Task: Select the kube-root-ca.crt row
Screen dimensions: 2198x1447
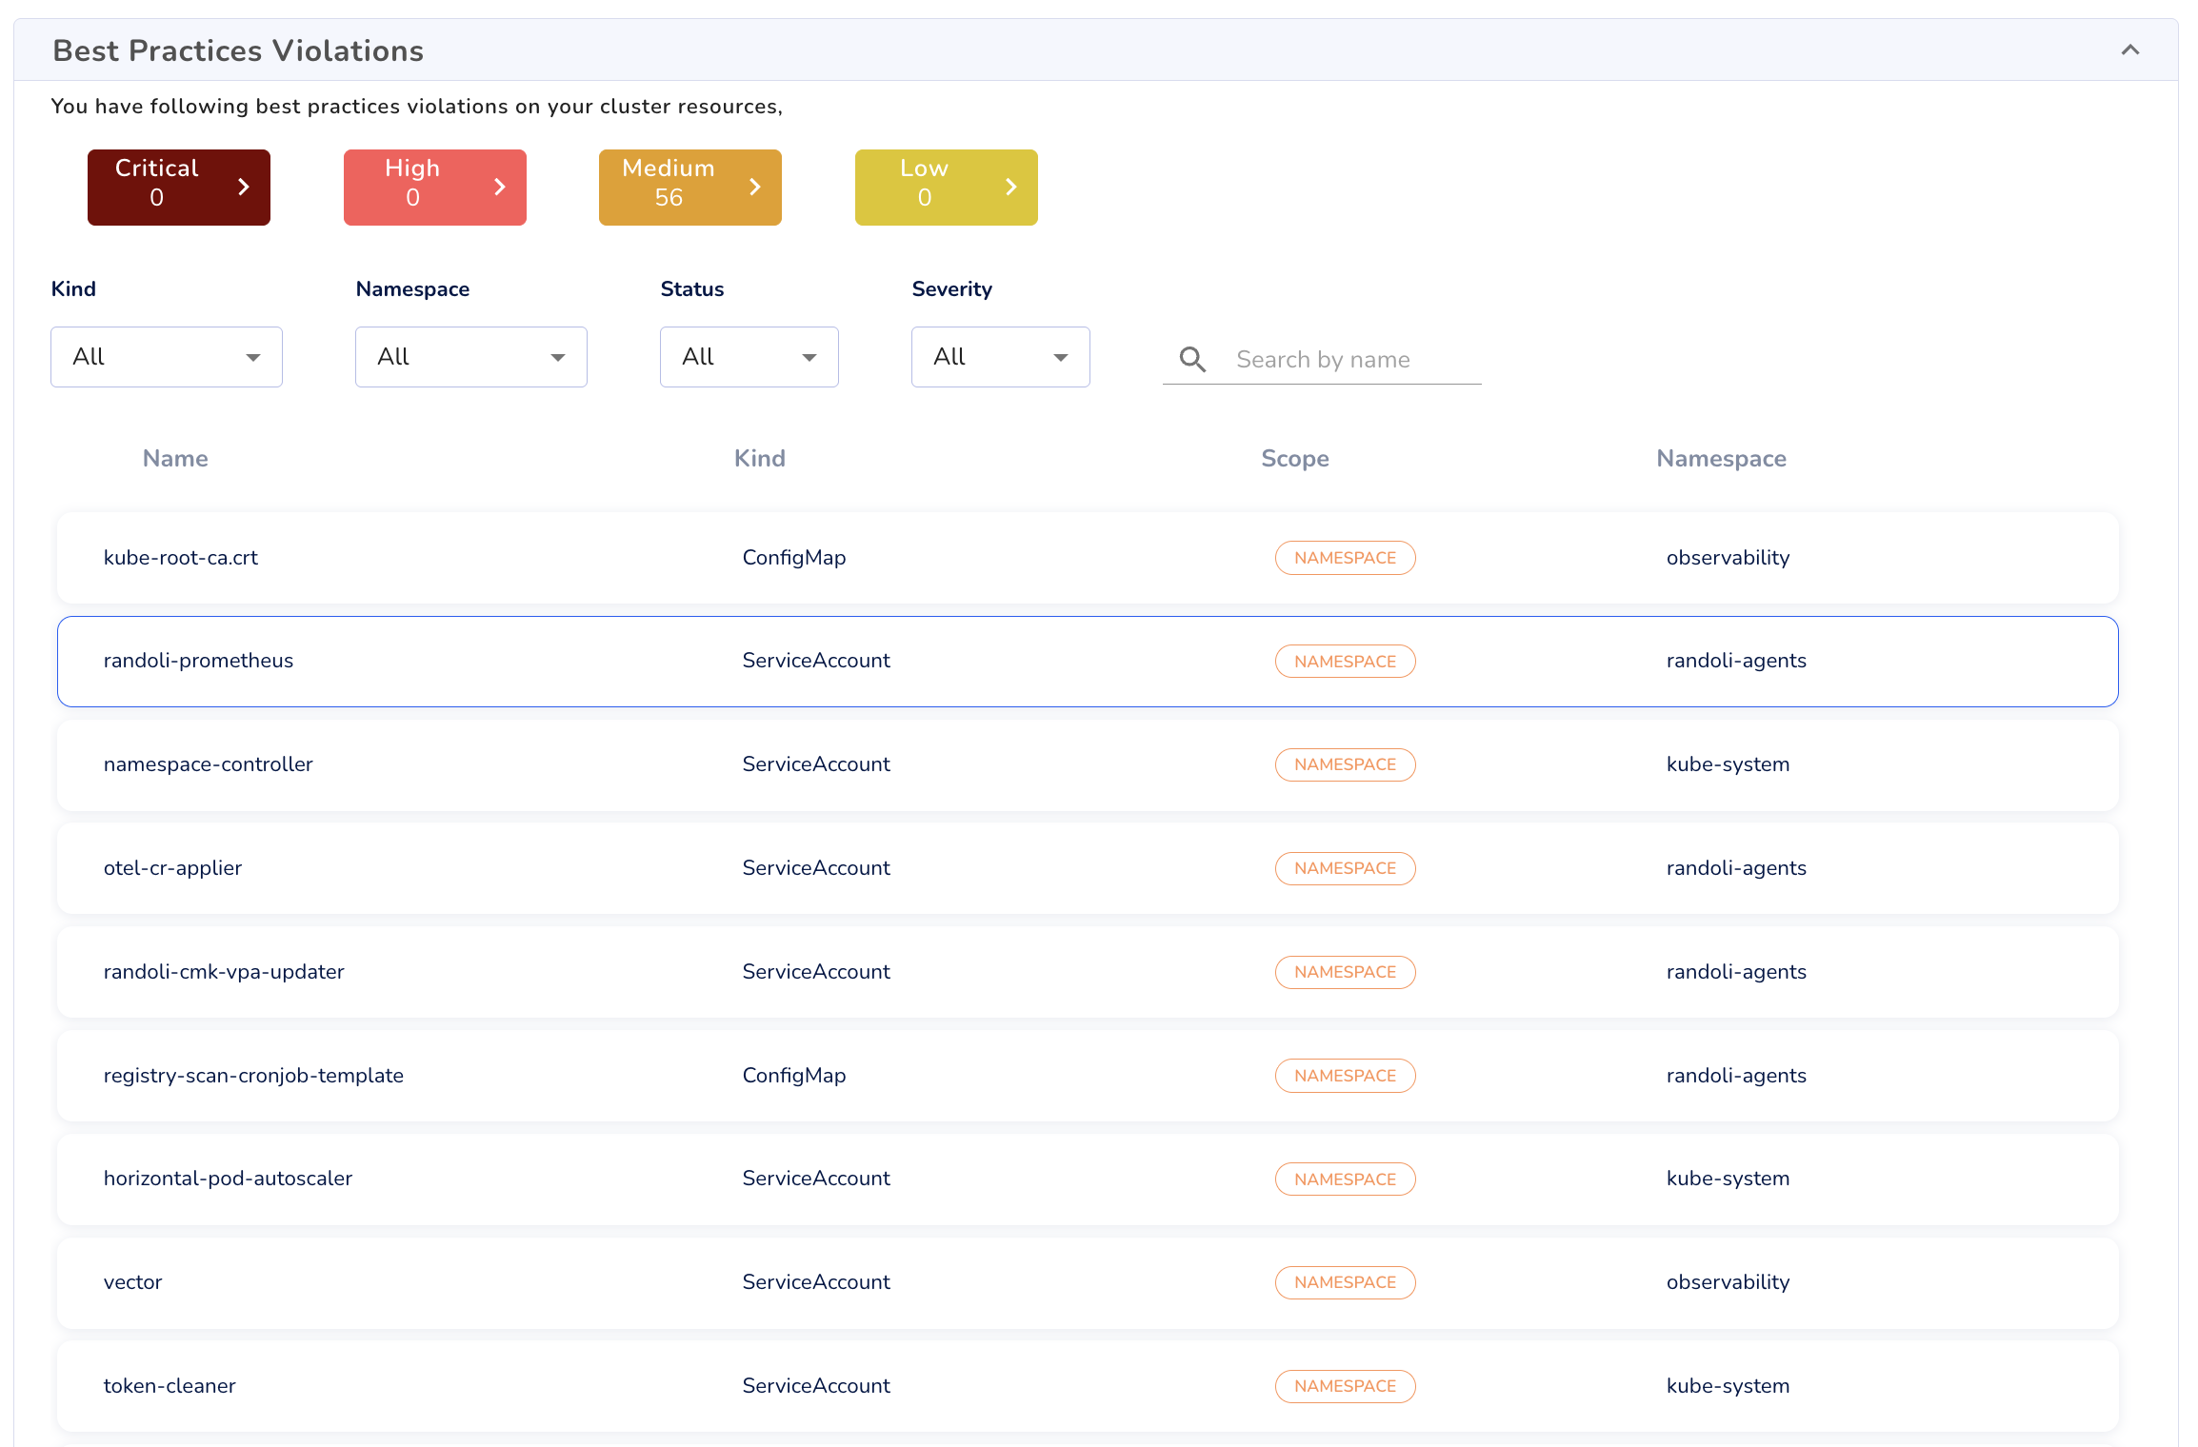Action: tap(181, 558)
